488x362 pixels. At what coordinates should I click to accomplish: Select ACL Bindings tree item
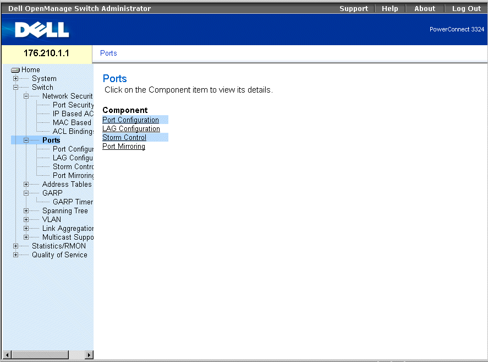point(73,132)
